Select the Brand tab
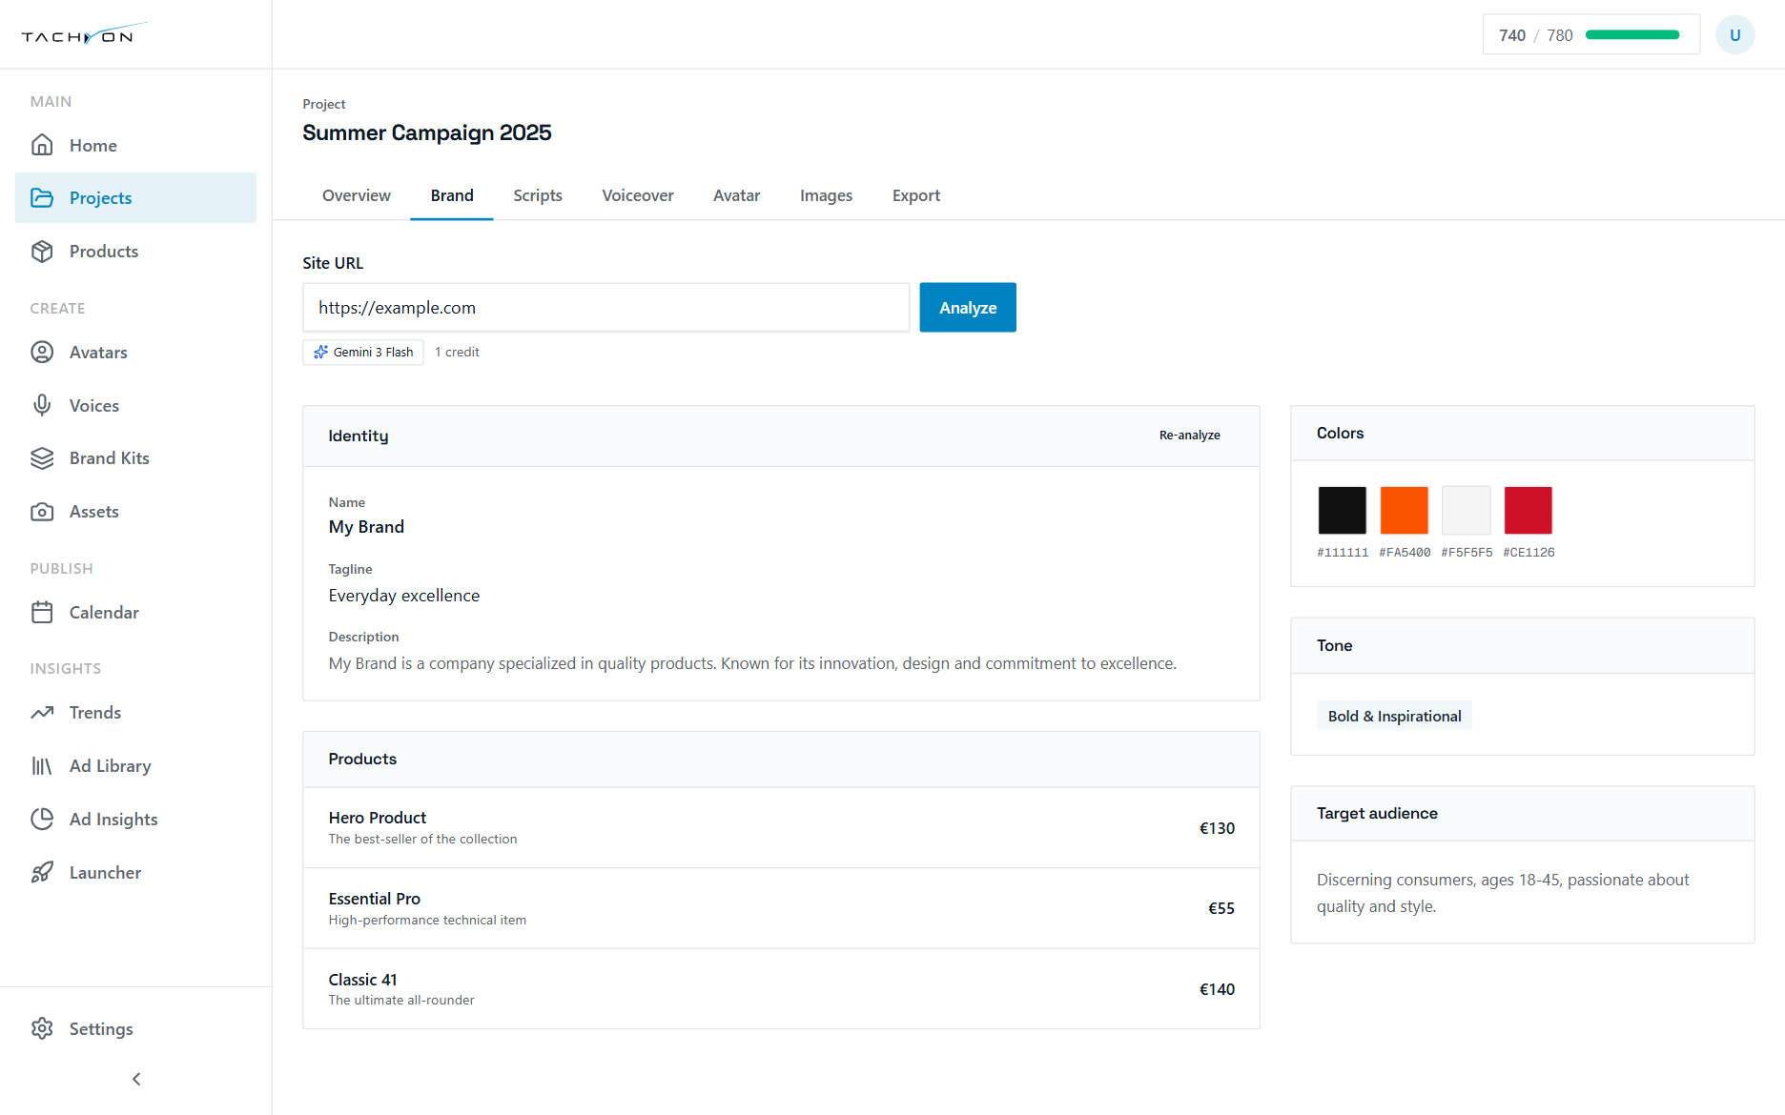The image size is (1785, 1115). 452,195
